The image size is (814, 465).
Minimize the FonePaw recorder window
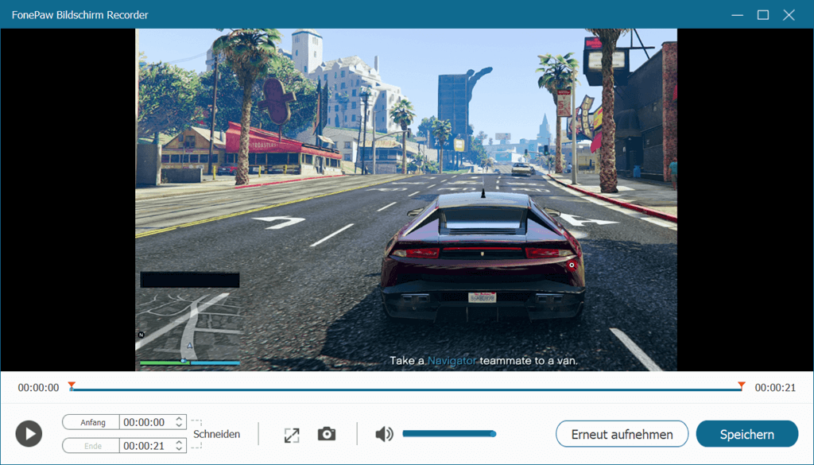pos(737,15)
